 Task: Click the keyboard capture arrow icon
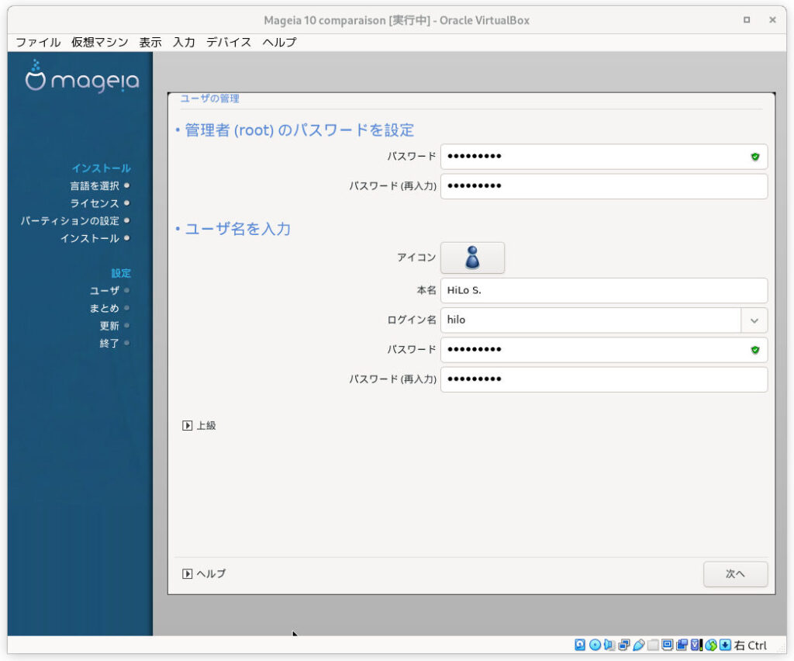coord(725,645)
